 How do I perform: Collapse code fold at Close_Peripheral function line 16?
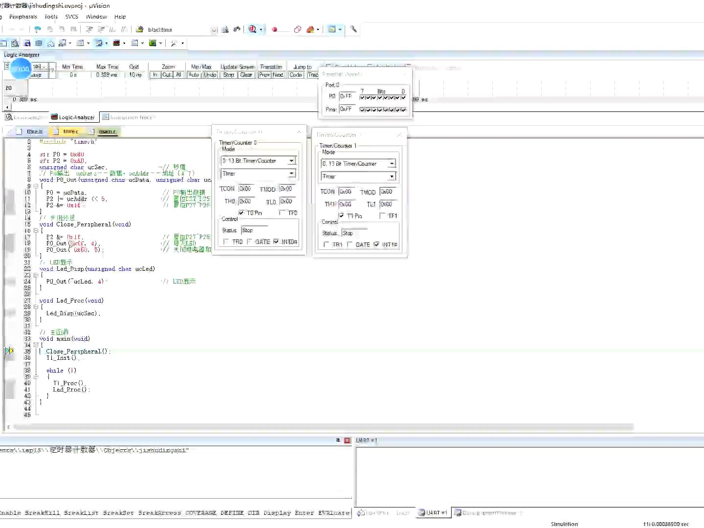pyautogui.click(x=35, y=230)
